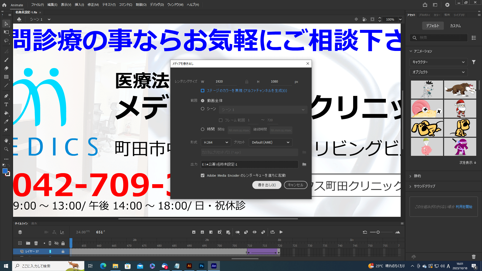The image size is (482, 271).
Task: Delete layer with timeline trash icon
Action: tap(36, 243)
